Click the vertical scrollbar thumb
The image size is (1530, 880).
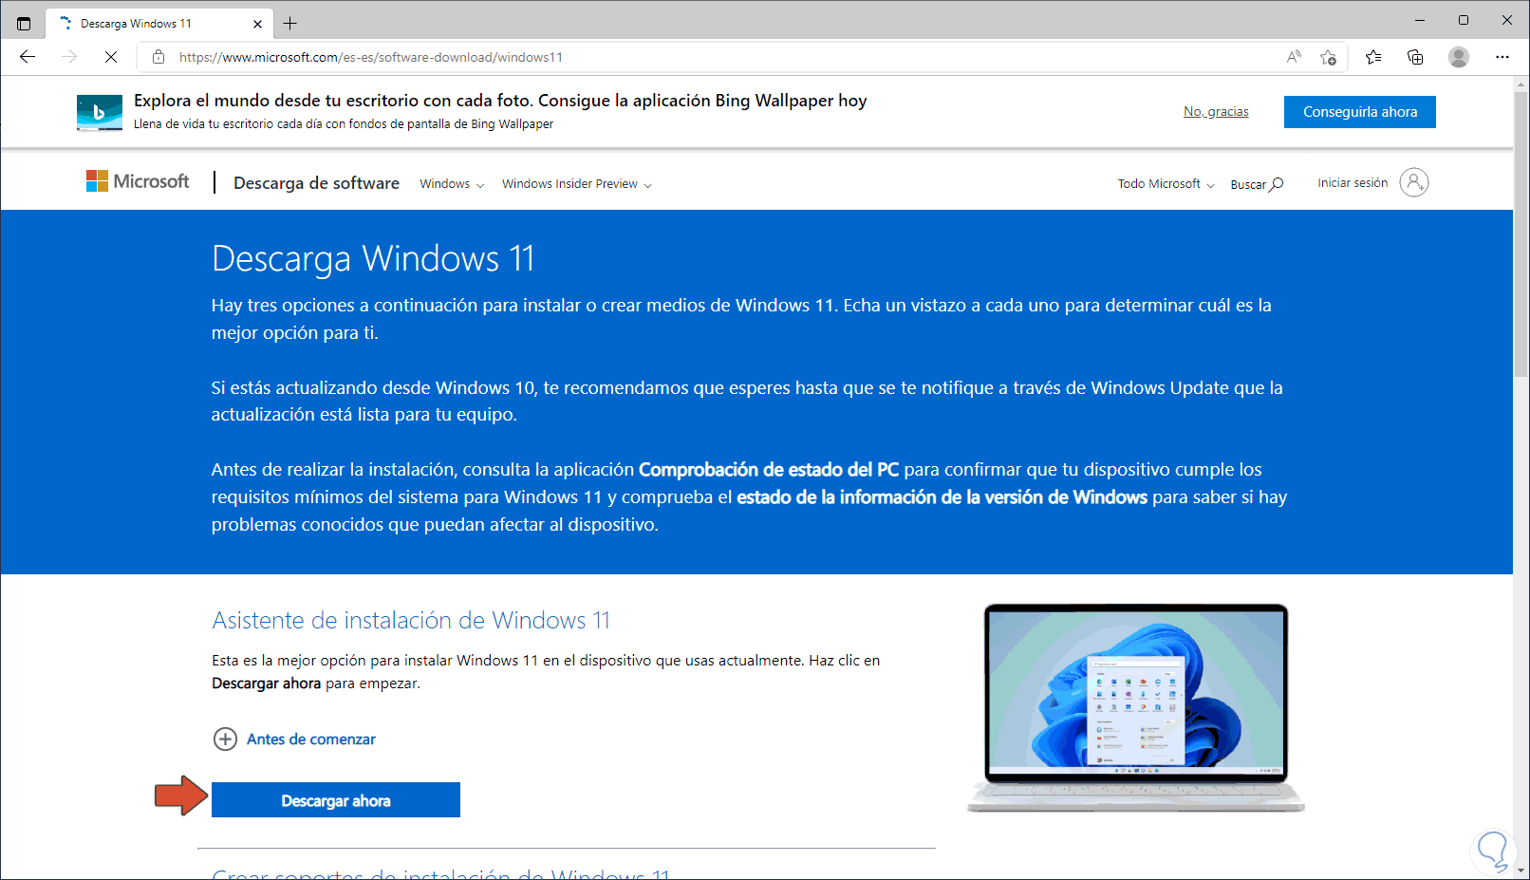point(1521,235)
